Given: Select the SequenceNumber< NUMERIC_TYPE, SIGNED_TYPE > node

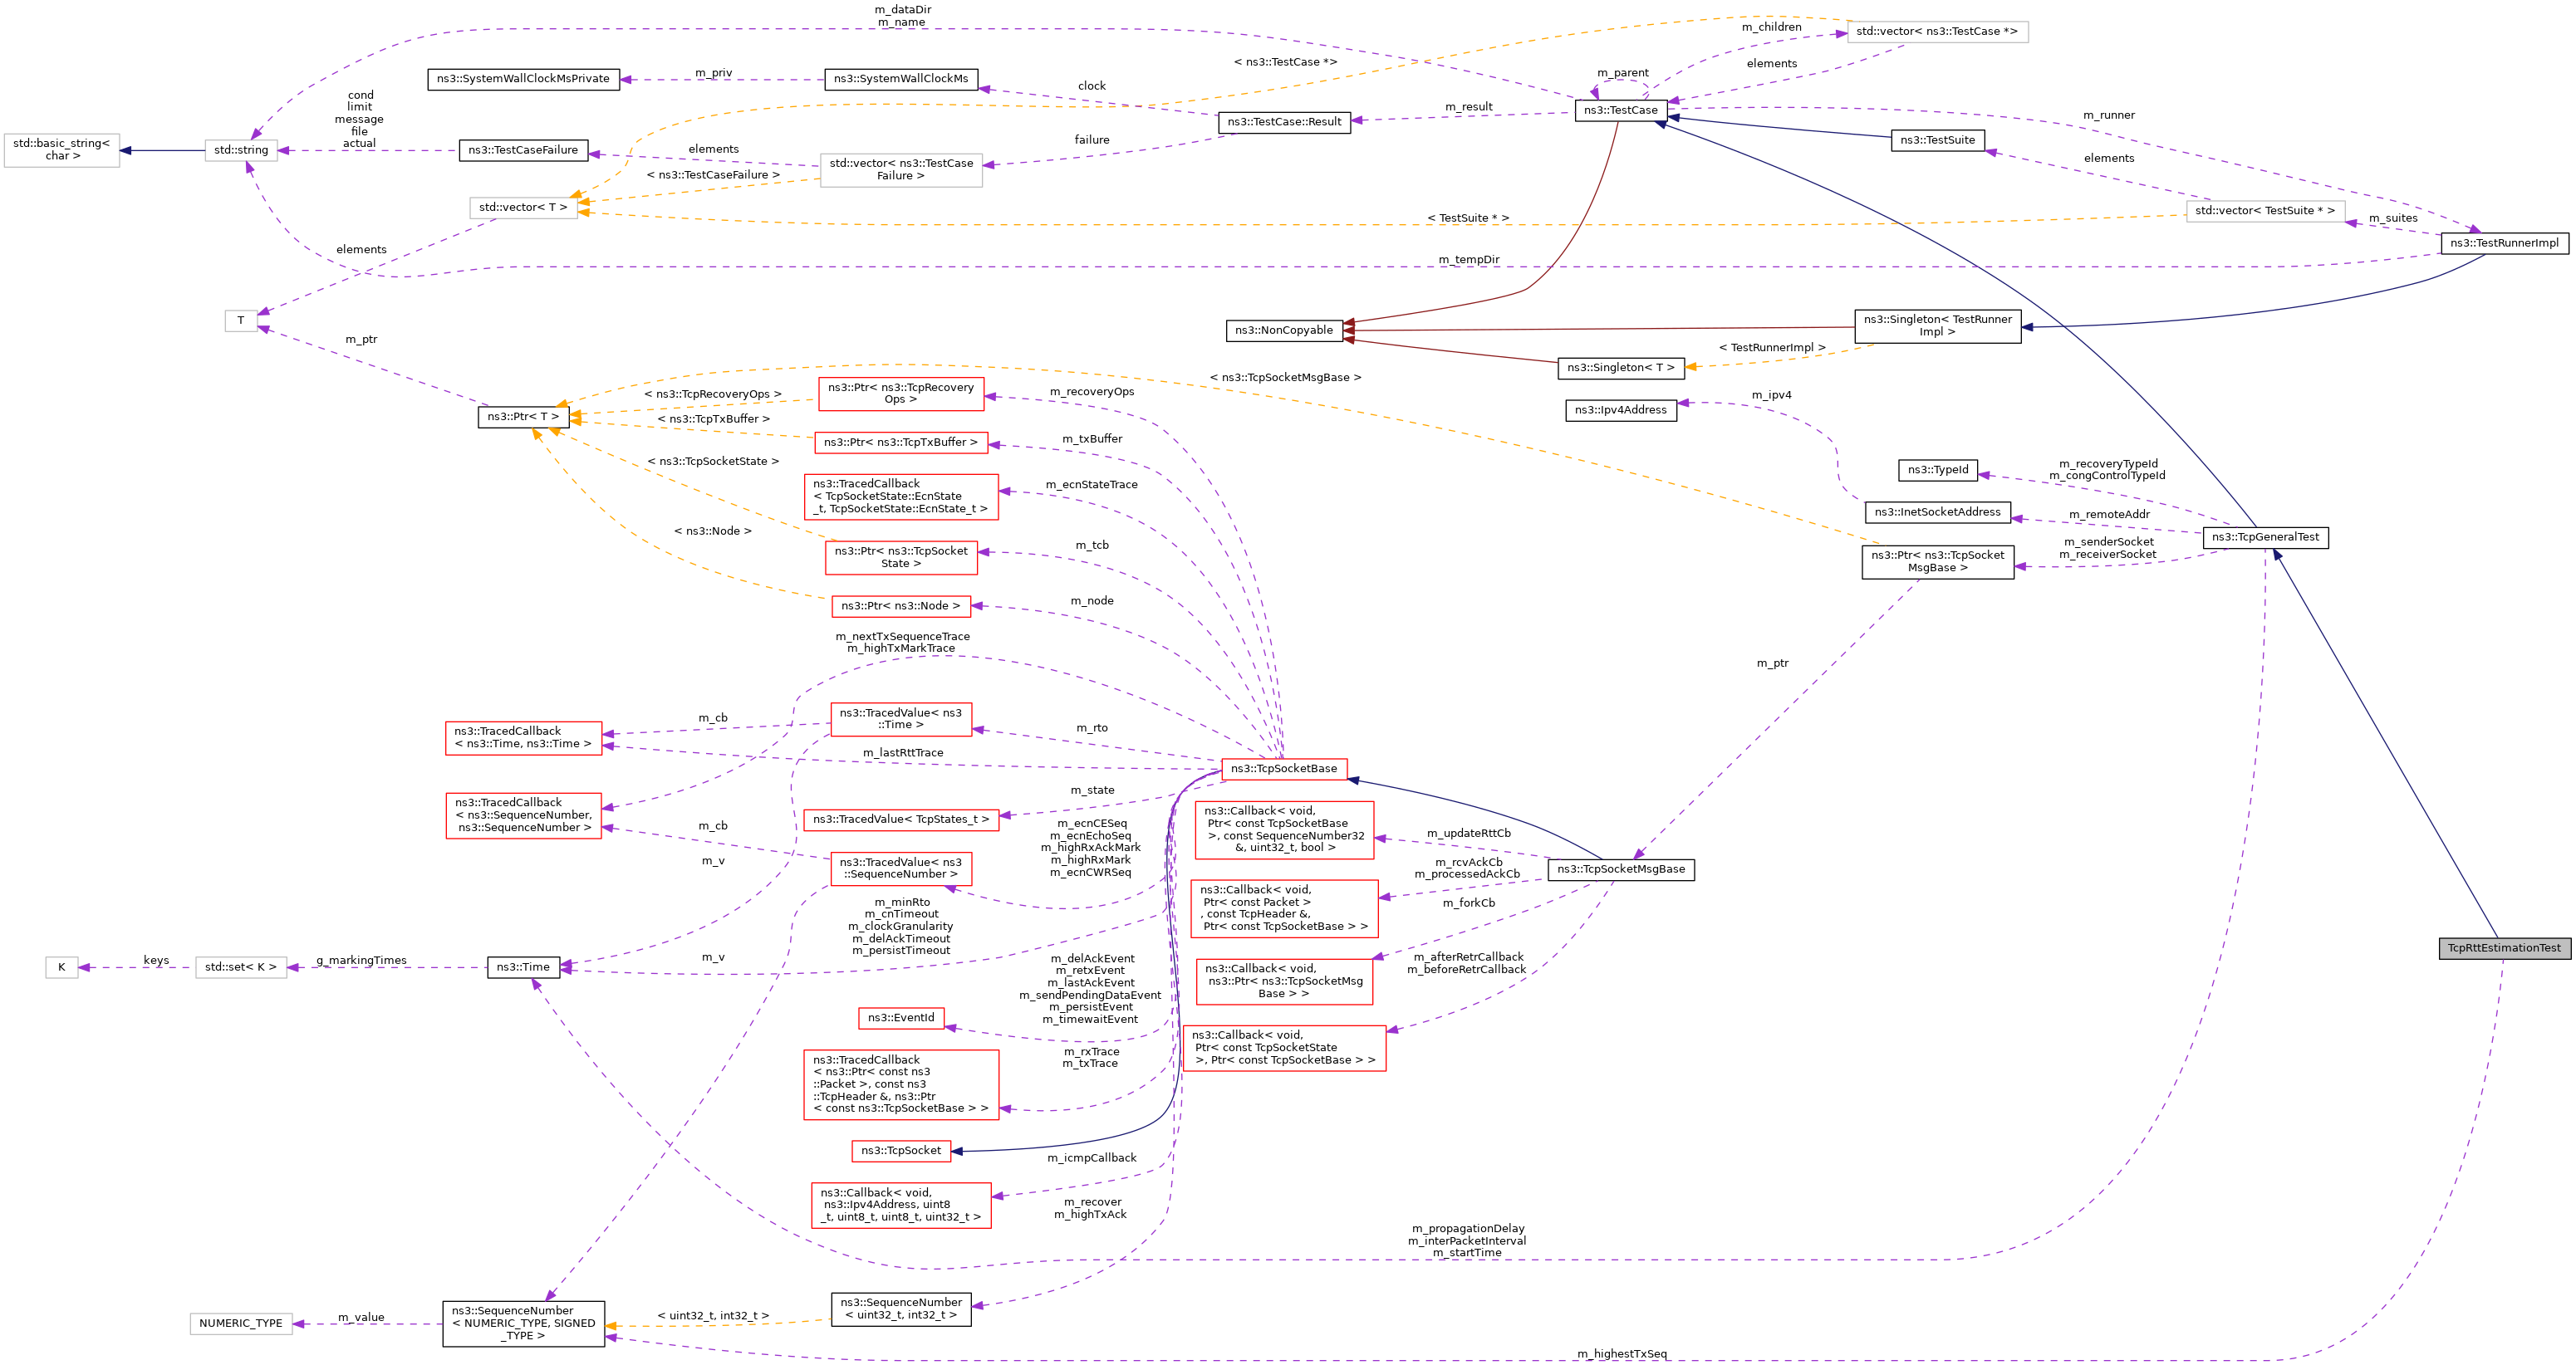Looking at the screenshot, I should tap(523, 1324).
